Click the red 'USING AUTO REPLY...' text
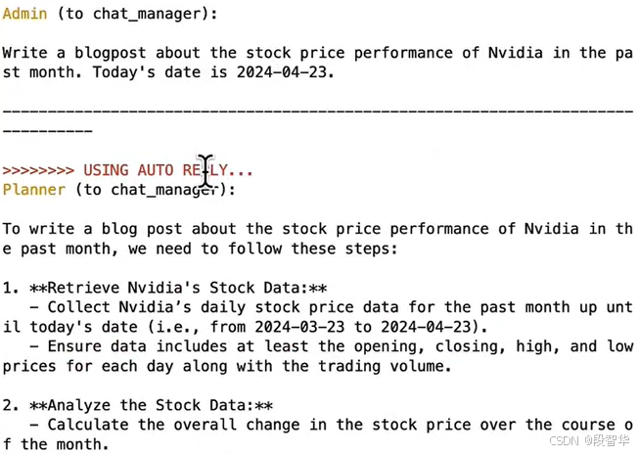 pos(168,170)
